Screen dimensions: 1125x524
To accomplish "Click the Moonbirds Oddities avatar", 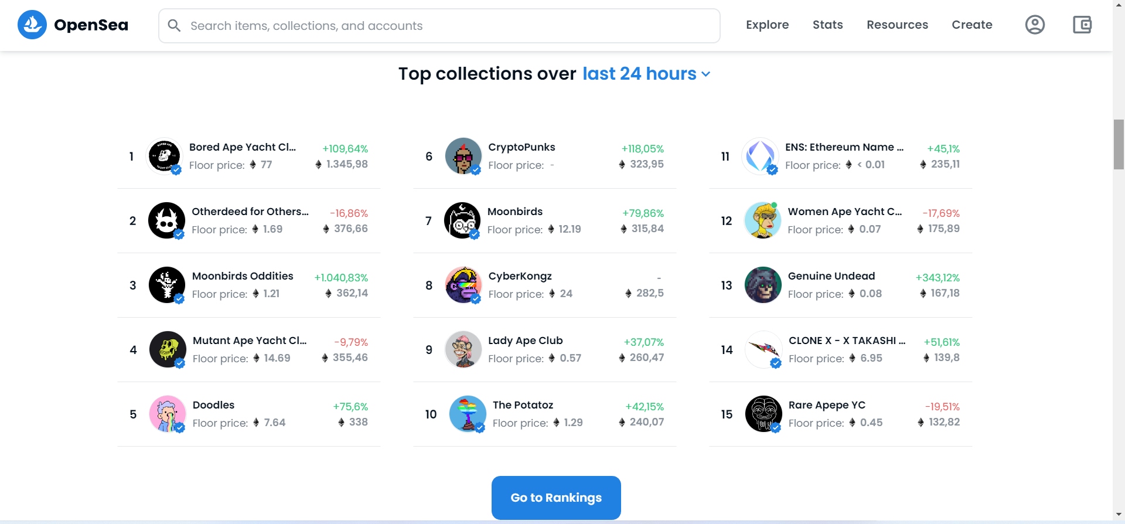I will pyautogui.click(x=167, y=285).
